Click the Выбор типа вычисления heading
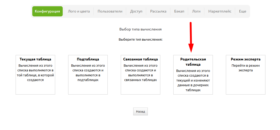 point(141,29)
